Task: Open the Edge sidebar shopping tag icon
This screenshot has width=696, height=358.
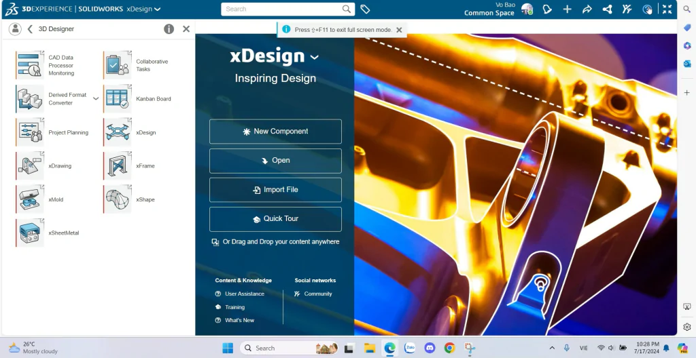Action: click(686, 28)
